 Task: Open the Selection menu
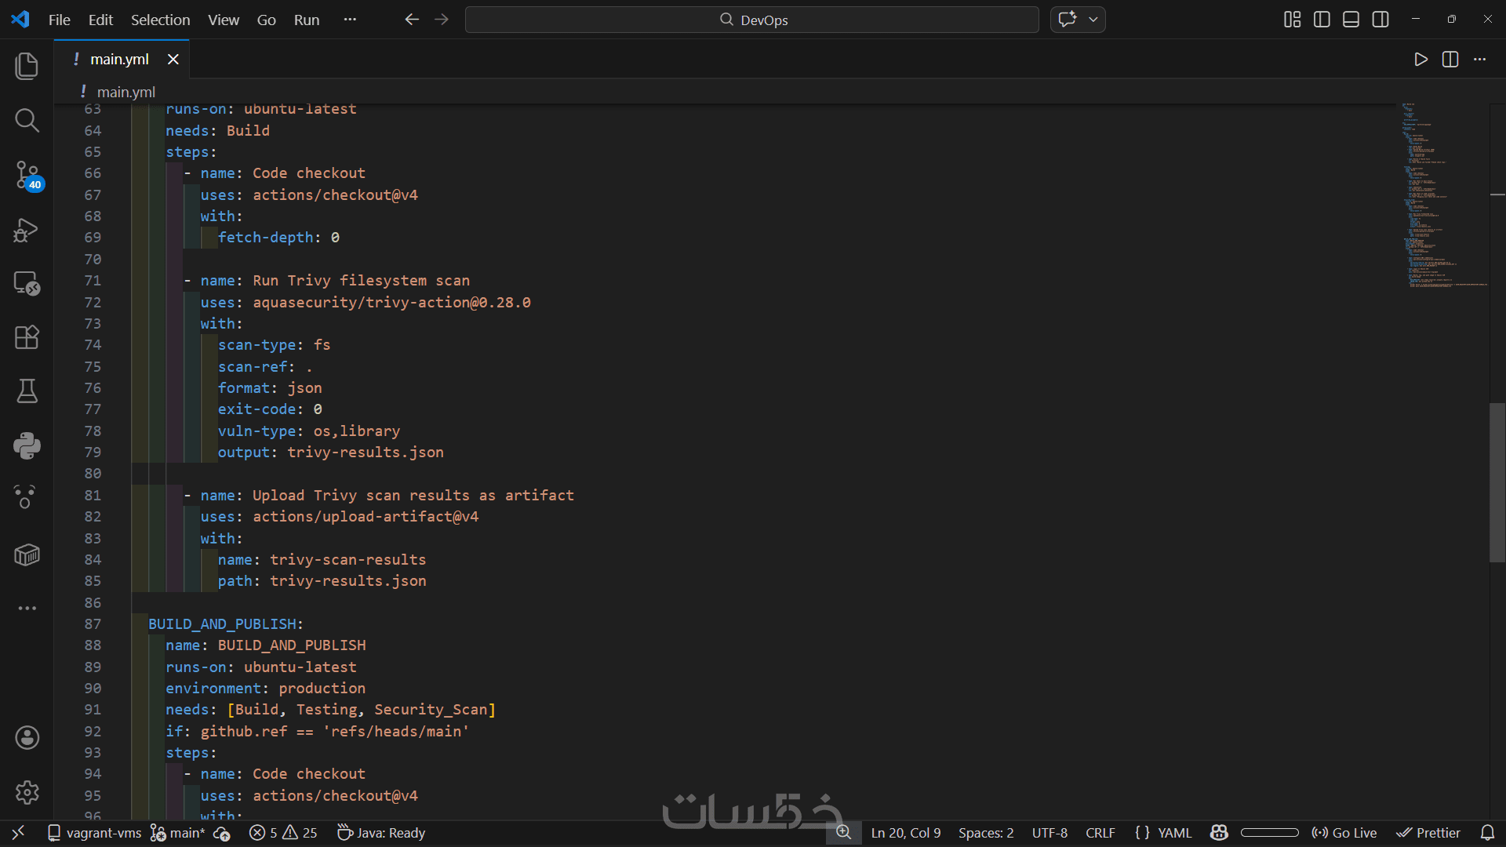click(x=160, y=20)
